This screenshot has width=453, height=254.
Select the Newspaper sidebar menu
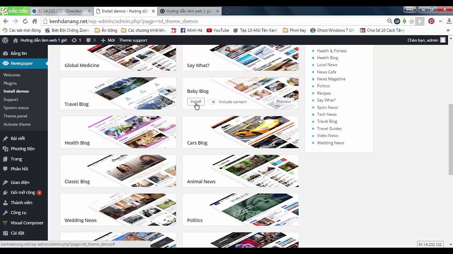pos(24,64)
